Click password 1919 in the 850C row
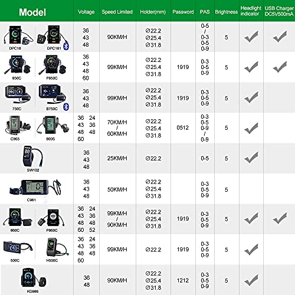This screenshot has height=295, width=295. (x=183, y=67)
